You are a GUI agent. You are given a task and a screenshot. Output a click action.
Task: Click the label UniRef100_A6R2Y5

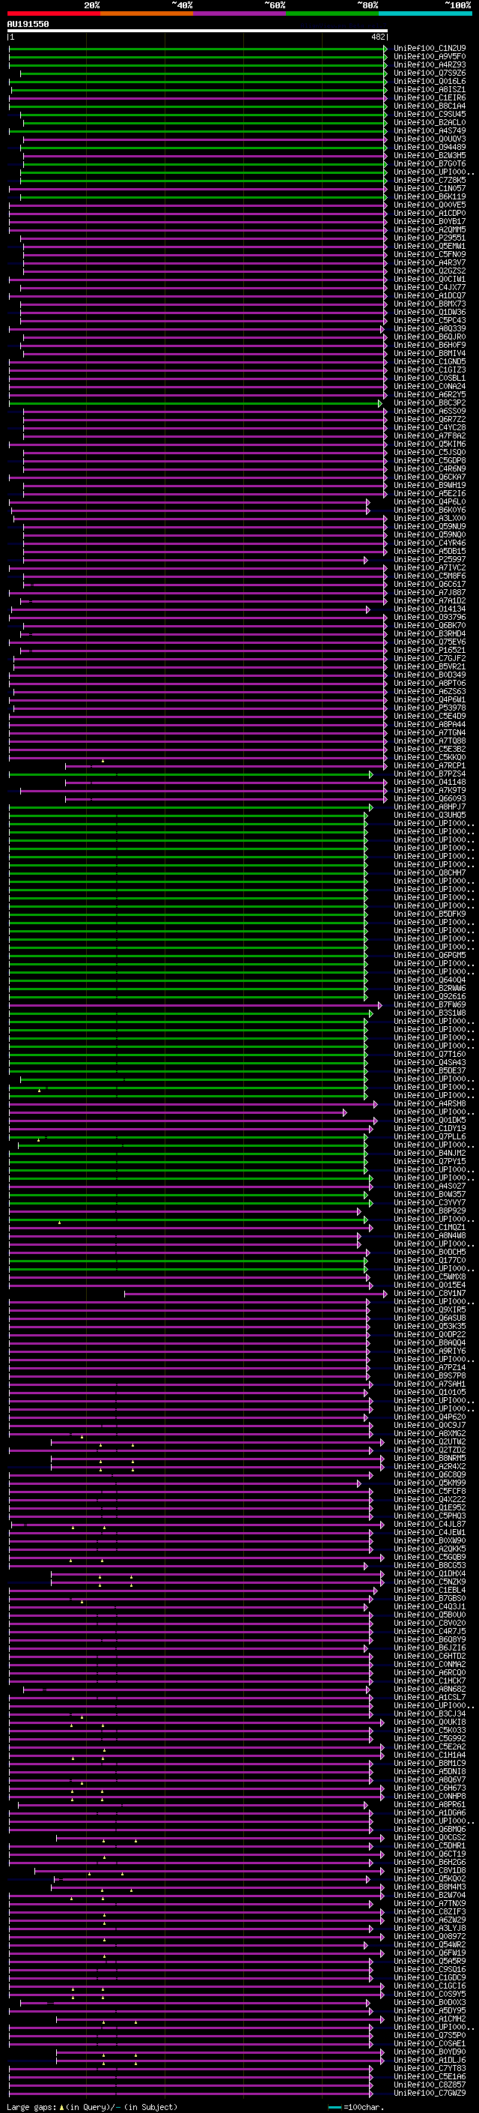(x=429, y=394)
